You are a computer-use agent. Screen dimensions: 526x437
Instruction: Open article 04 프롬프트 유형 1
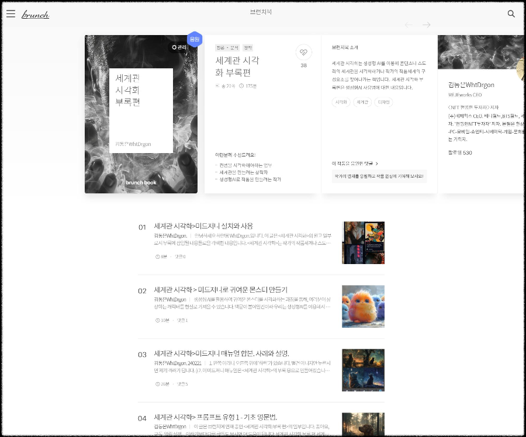coord(215,417)
